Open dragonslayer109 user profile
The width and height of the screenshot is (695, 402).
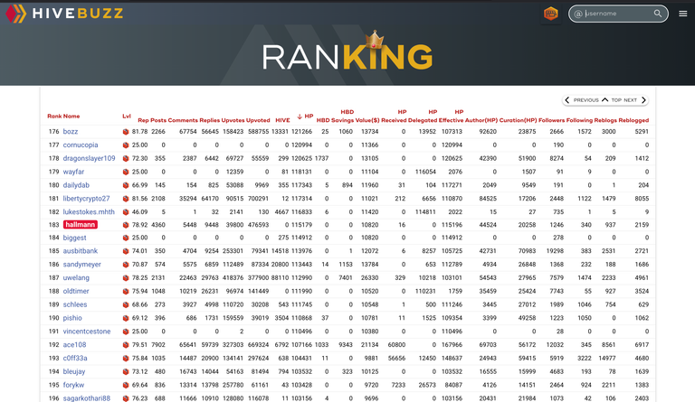89,158
